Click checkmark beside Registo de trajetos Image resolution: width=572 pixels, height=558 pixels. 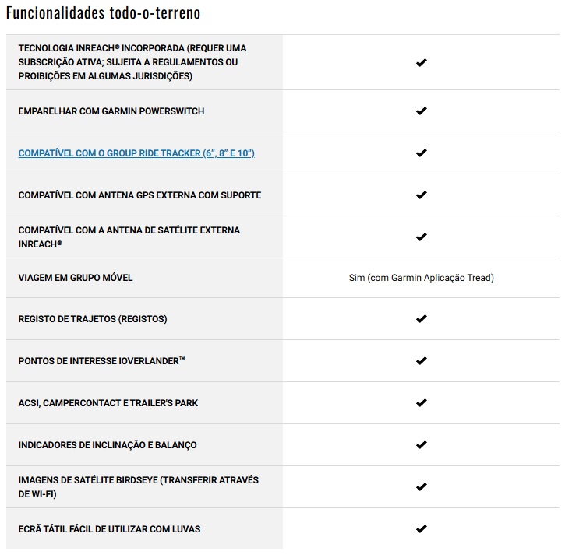coord(422,319)
